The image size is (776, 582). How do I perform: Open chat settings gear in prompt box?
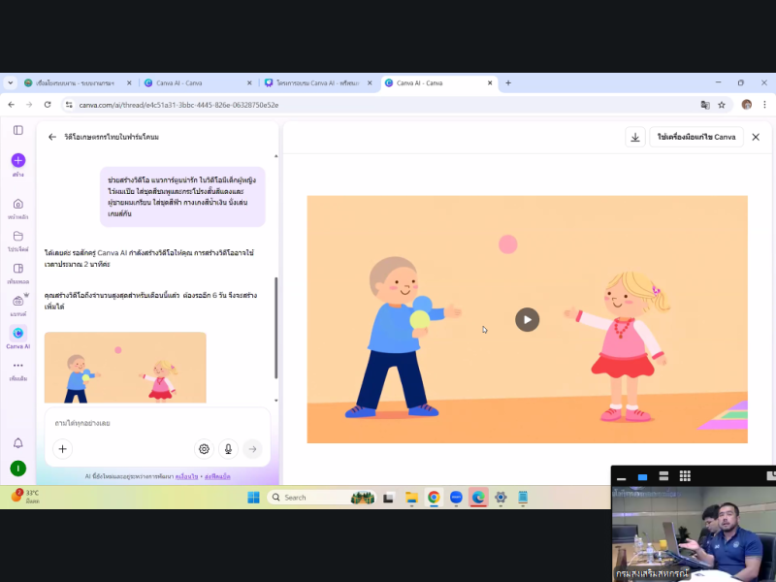(204, 448)
